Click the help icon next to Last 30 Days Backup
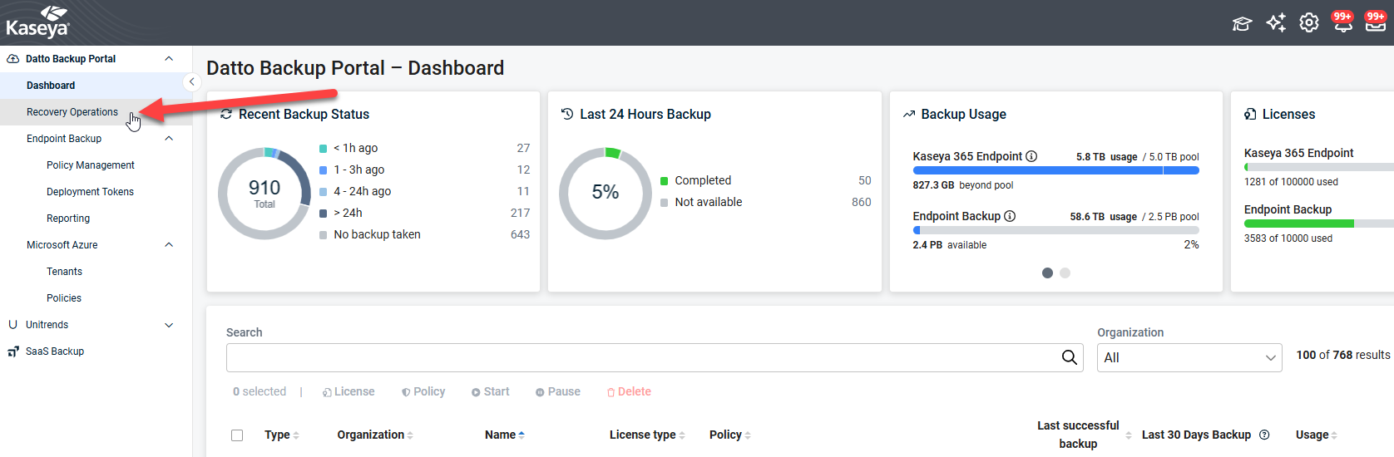Viewport: 1394px width, 457px height. pyautogui.click(x=1264, y=435)
